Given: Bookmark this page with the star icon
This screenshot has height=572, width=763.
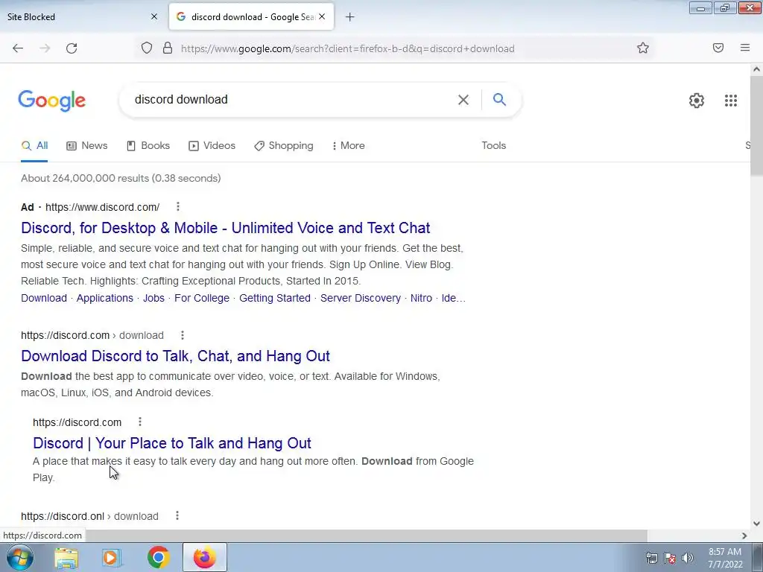Looking at the screenshot, I should [x=643, y=48].
